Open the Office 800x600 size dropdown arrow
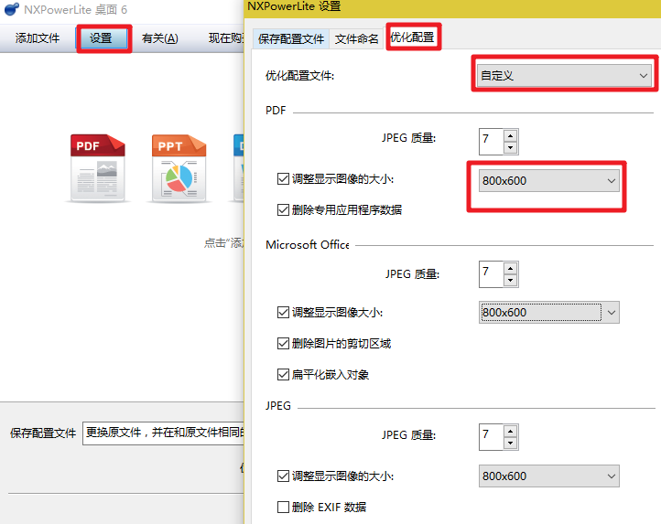The width and height of the screenshot is (661, 524). (612, 313)
